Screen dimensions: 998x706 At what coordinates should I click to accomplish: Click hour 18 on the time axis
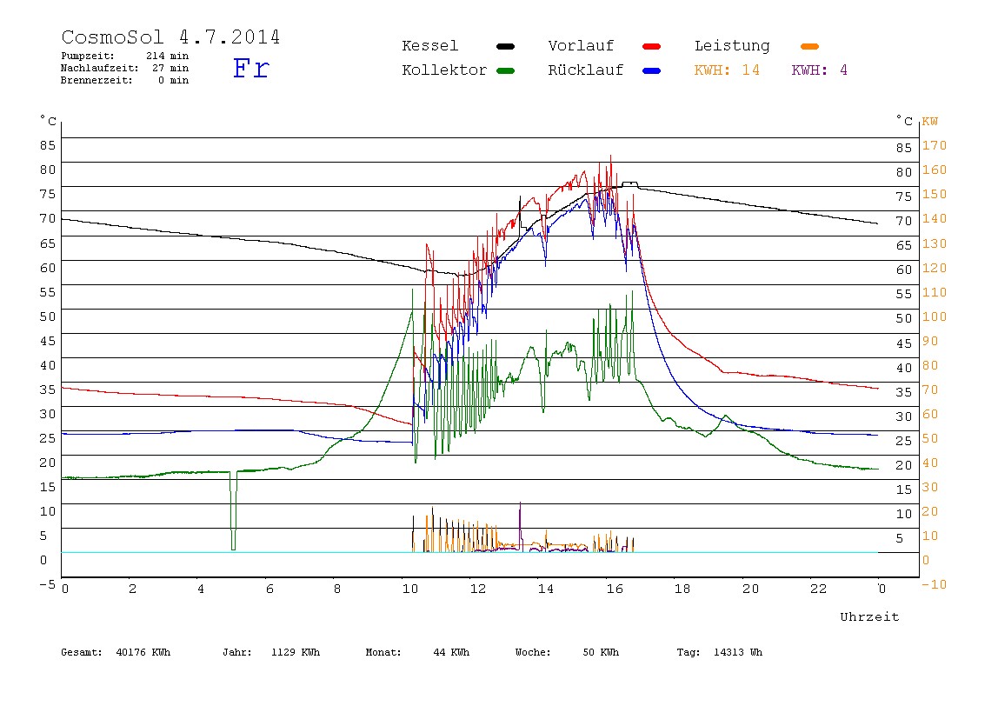pyautogui.click(x=682, y=589)
